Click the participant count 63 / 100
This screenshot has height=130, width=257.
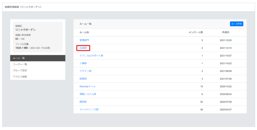[20, 39]
